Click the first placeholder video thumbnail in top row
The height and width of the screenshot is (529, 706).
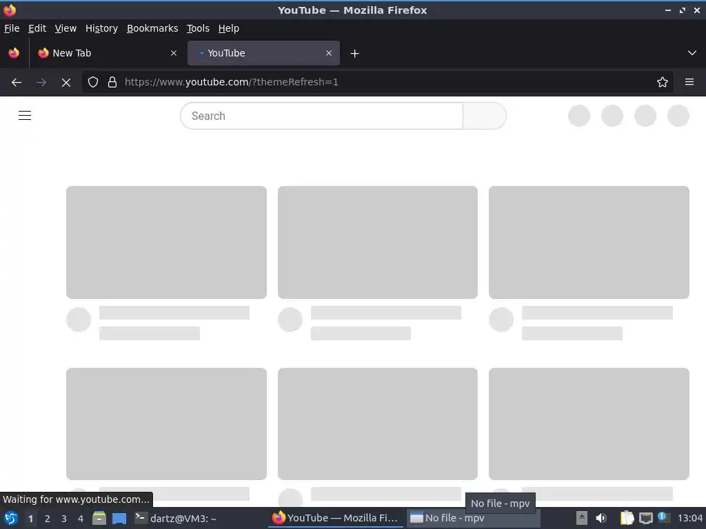[x=167, y=242]
